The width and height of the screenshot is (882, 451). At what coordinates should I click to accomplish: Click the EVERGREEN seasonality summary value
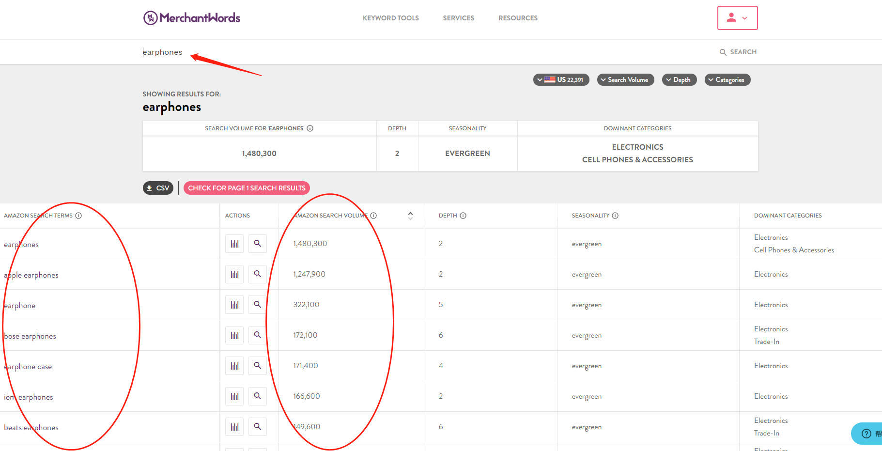tap(467, 154)
